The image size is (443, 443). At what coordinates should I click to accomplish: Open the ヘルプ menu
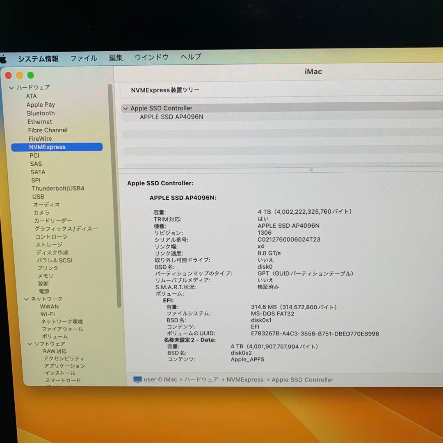coord(190,57)
